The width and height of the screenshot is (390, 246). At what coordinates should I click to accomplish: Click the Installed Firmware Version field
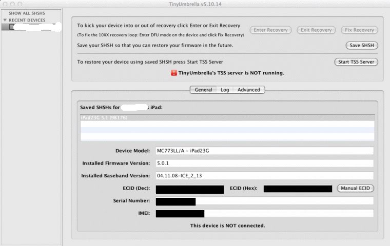[x=264, y=163]
